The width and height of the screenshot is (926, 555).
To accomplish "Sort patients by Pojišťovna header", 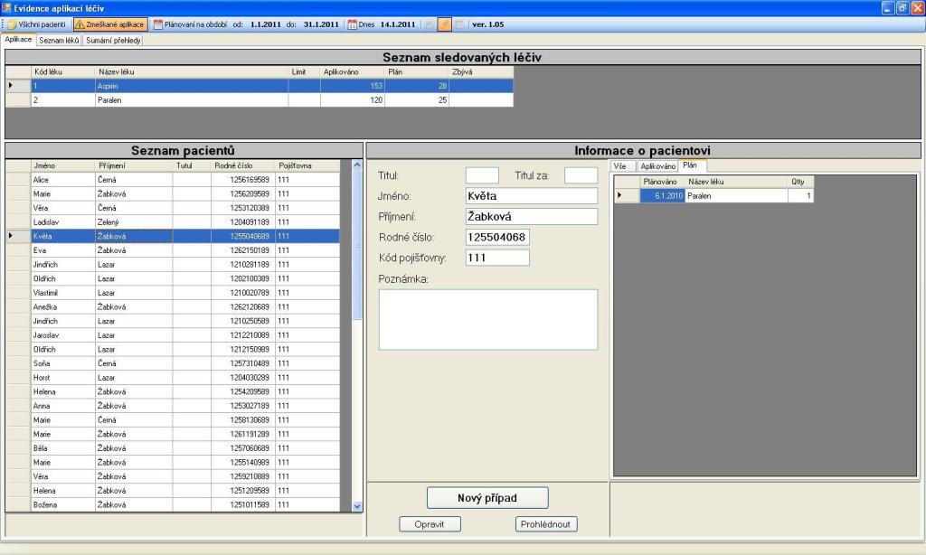I will tap(307, 166).
